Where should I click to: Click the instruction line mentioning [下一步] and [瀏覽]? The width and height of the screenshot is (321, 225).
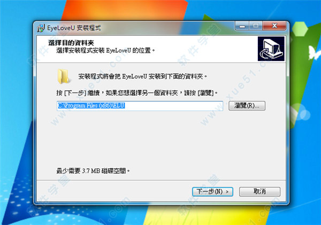coord(137,93)
